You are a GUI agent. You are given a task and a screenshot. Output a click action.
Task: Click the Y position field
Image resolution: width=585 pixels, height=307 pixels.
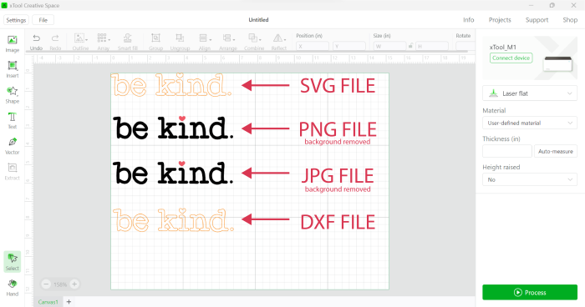coord(349,46)
